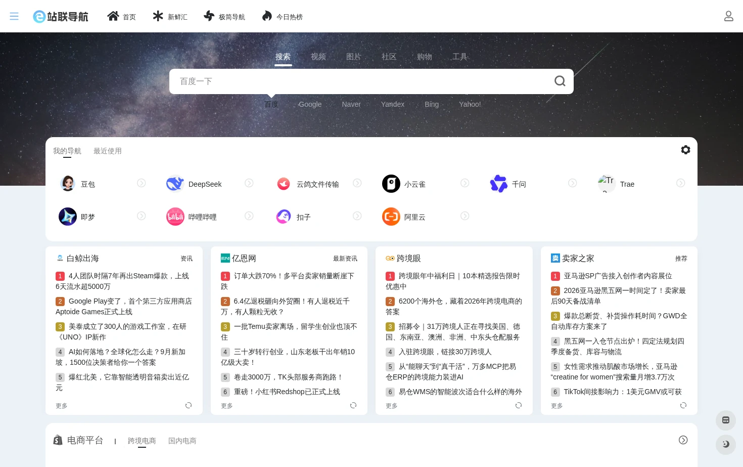Open details arrow beside DeepSeek

(x=249, y=183)
